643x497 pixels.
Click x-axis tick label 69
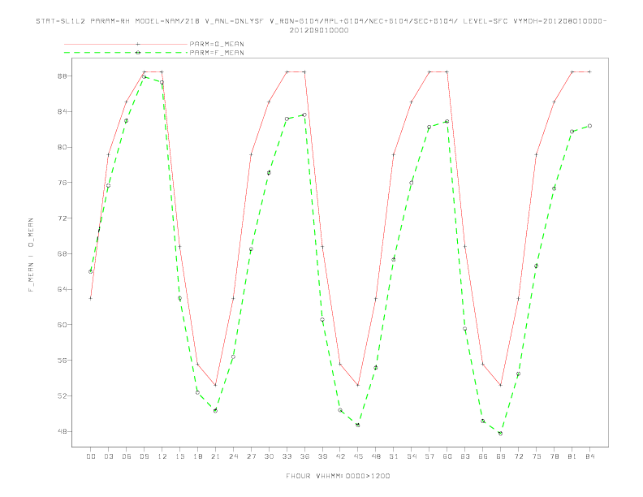coord(501,456)
